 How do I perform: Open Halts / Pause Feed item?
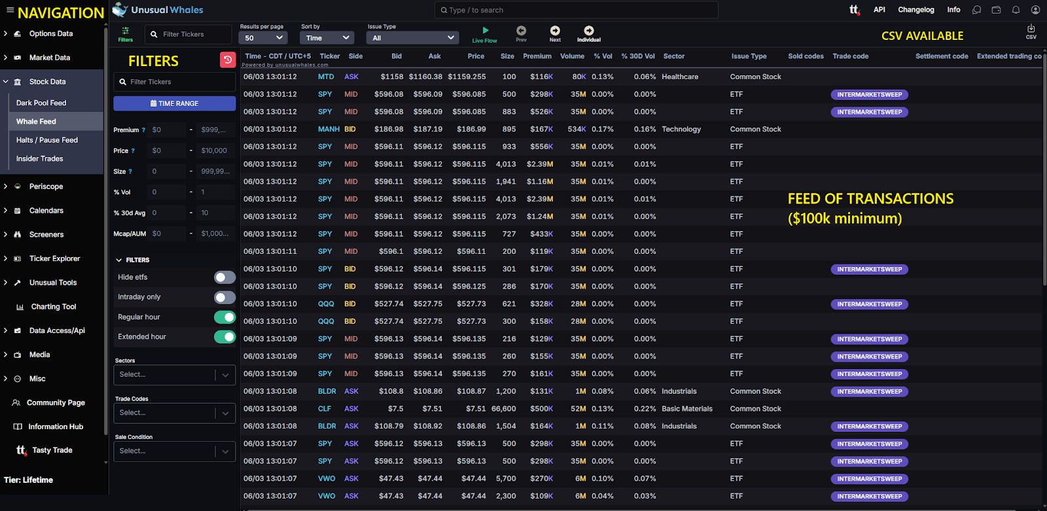coord(47,140)
